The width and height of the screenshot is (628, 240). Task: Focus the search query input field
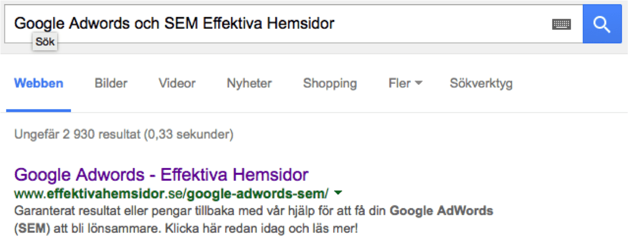tap(424, 24)
